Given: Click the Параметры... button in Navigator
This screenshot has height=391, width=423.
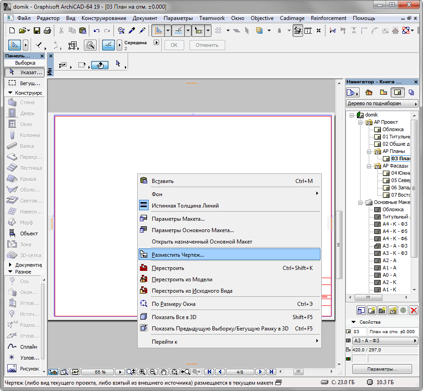Looking at the screenshot, I should click(x=382, y=369).
